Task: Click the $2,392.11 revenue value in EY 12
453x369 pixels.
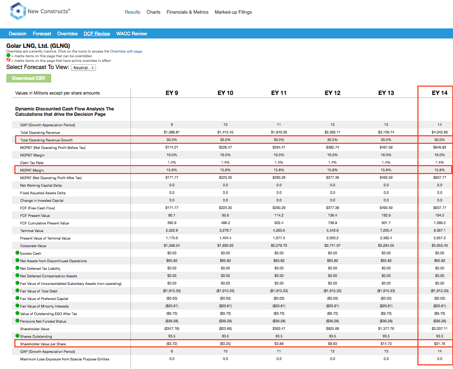Action: 333,132
